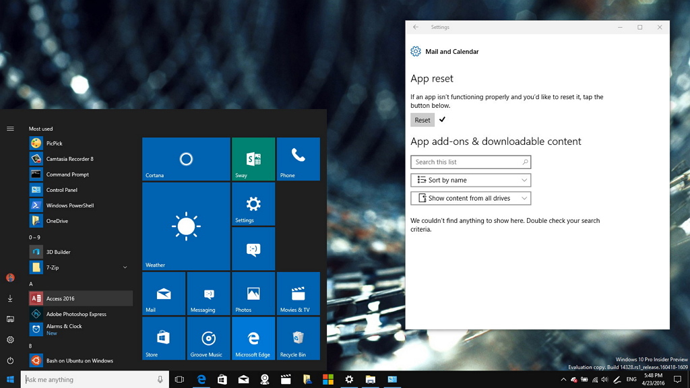Open 3D Builder app entry

tap(81, 252)
